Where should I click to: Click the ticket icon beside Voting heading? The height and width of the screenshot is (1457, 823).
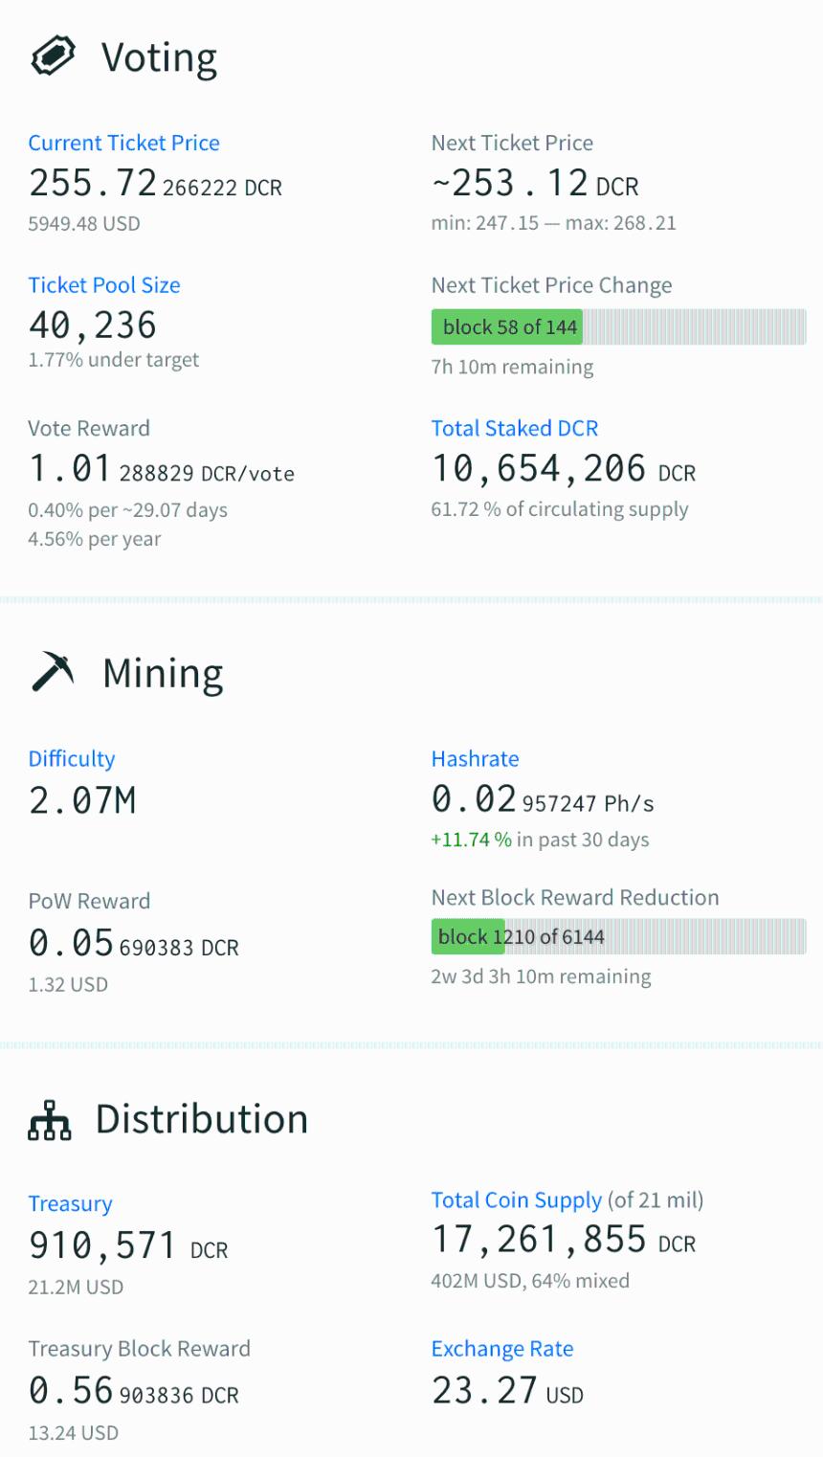pos(54,56)
